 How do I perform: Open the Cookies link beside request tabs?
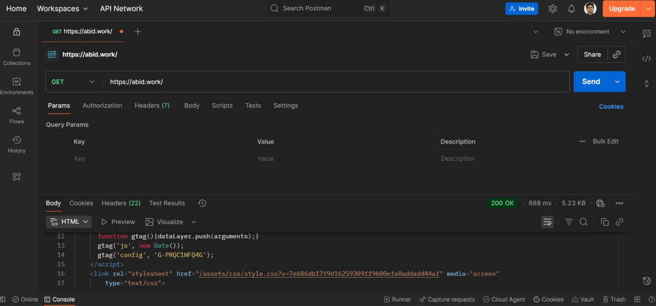tap(611, 107)
